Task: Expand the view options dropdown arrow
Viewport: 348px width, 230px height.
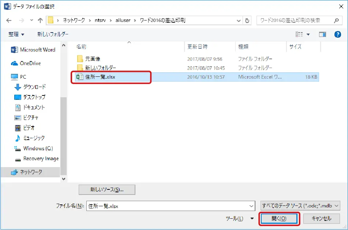Action: point(308,34)
